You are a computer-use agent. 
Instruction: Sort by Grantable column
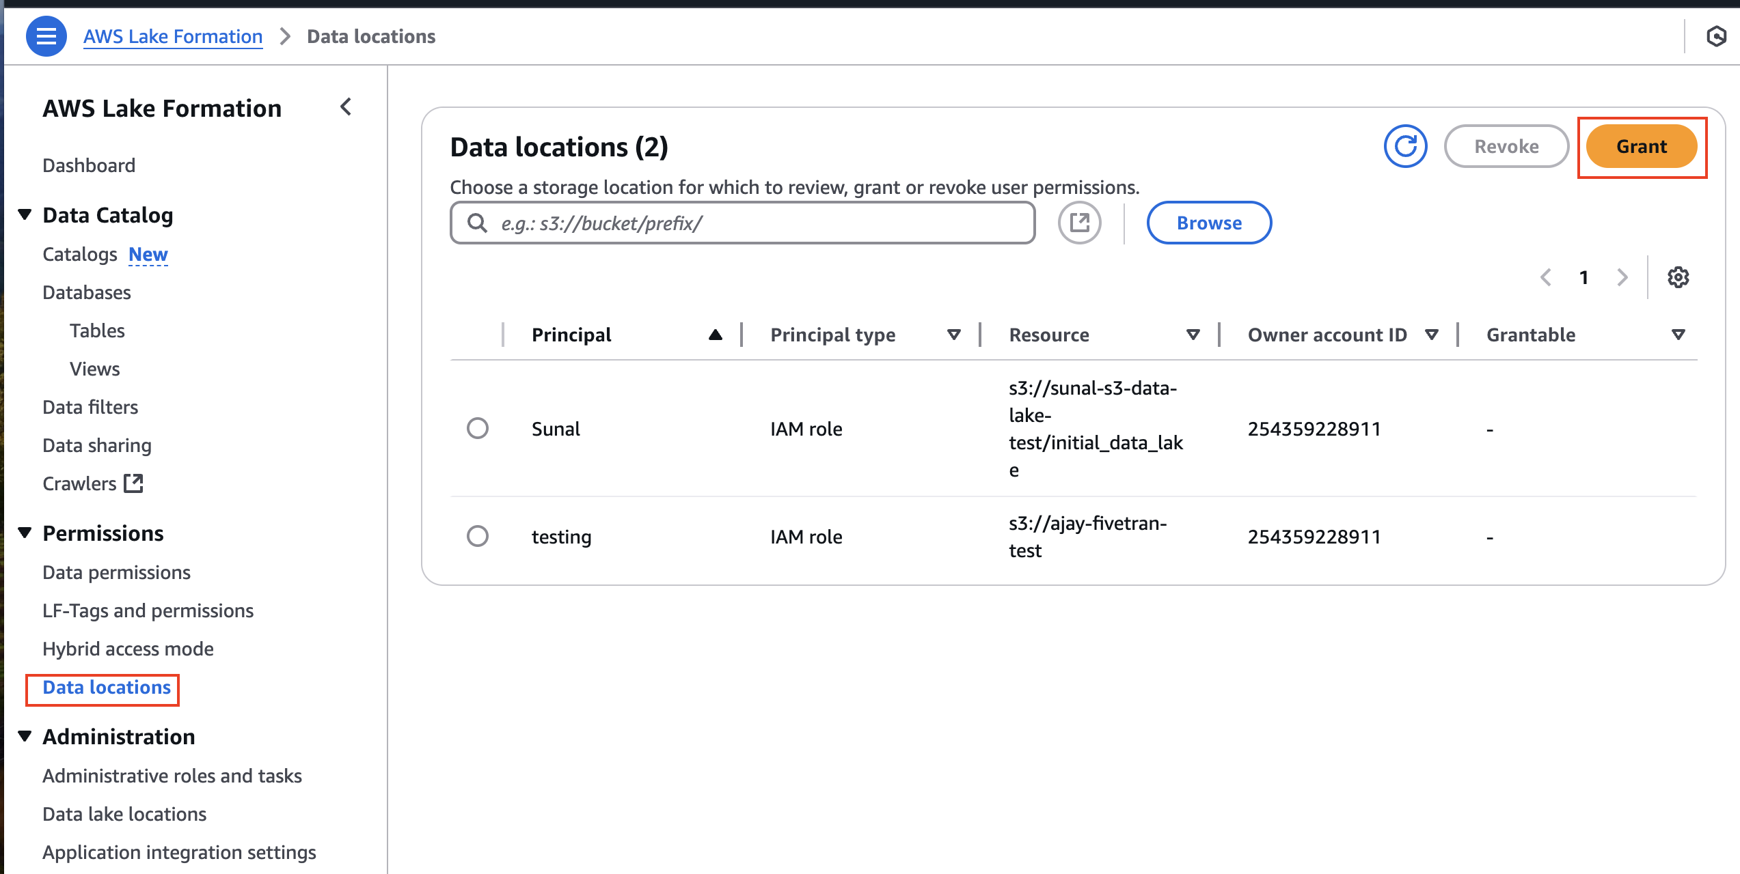(x=1678, y=335)
